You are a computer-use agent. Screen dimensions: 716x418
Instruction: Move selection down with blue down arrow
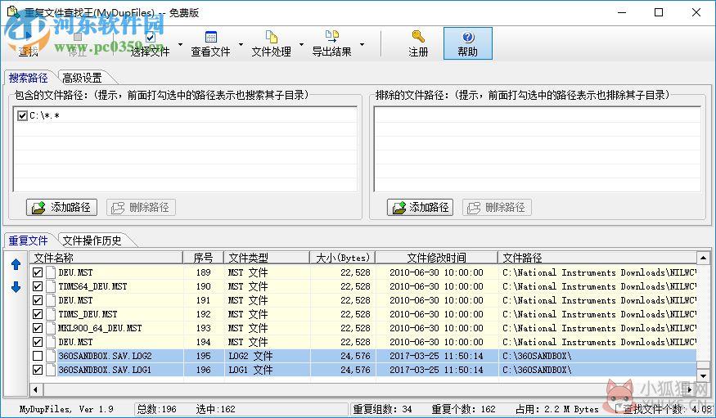tap(16, 287)
